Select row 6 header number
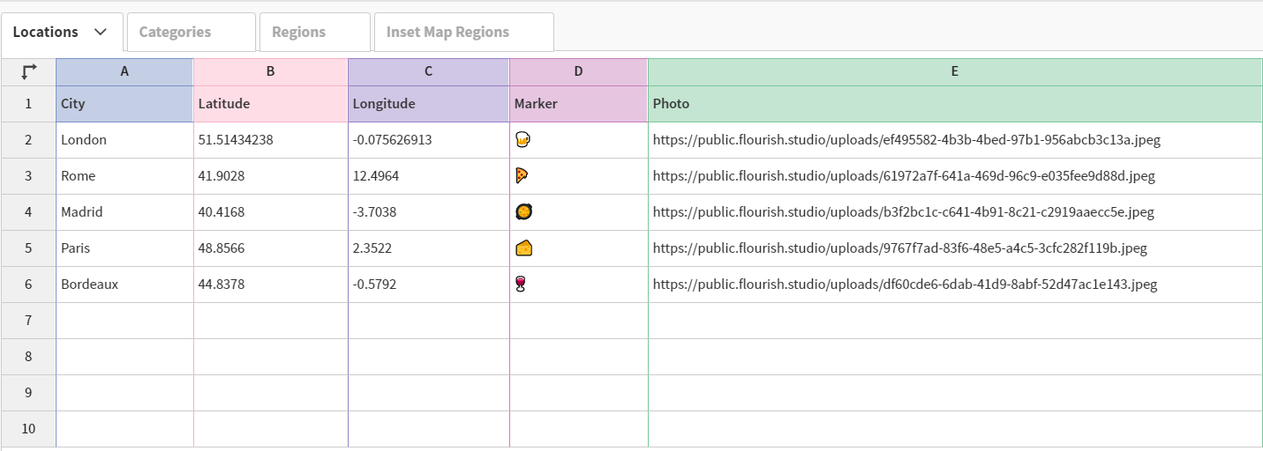The height and width of the screenshot is (451, 1263). click(x=28, y=285)
